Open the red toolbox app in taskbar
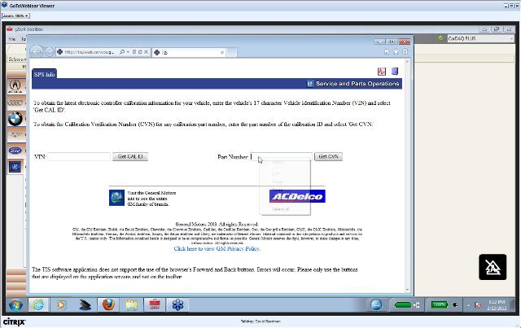The image size is (521, 328). click(155, 304)
